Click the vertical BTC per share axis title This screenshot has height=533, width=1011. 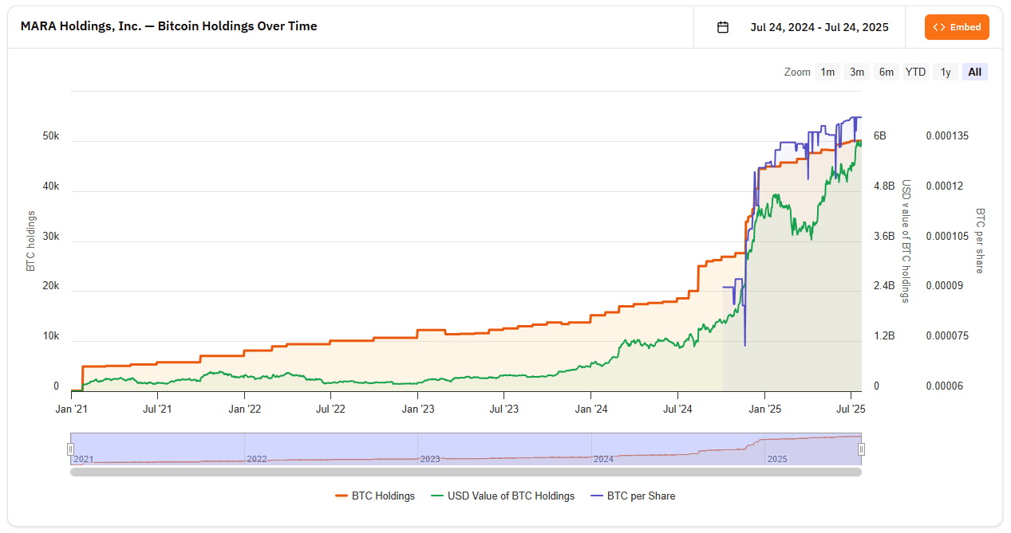tap(980, 241)
